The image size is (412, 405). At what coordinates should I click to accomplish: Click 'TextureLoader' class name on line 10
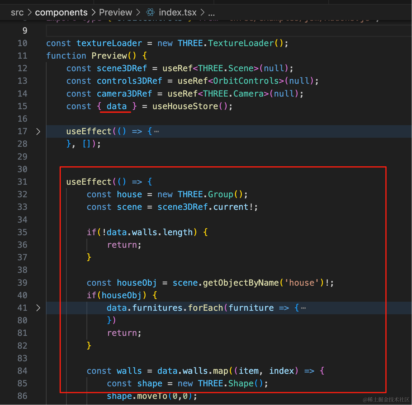tap(241, 43)
